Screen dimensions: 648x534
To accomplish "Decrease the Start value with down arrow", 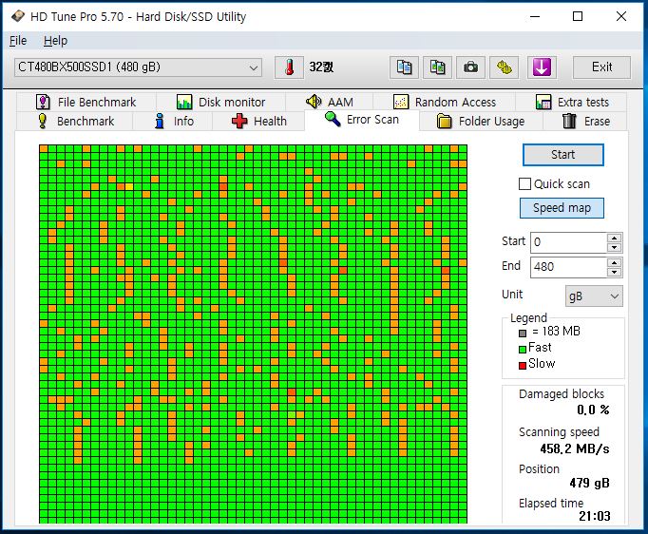I will point(615,247).
